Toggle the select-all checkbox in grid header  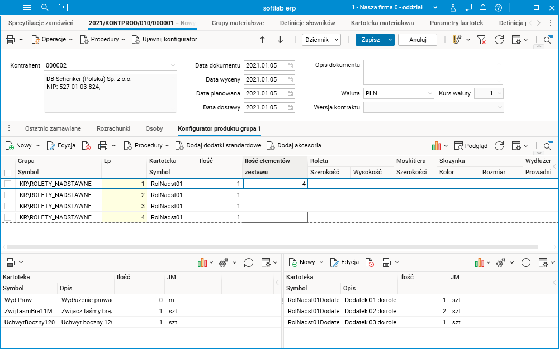pos(8,173)
